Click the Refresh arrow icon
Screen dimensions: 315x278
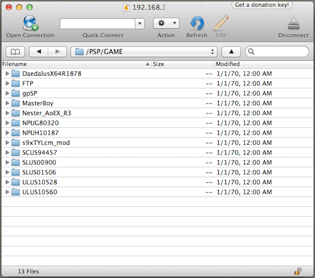pyautogui.click(x=197, y=24)
